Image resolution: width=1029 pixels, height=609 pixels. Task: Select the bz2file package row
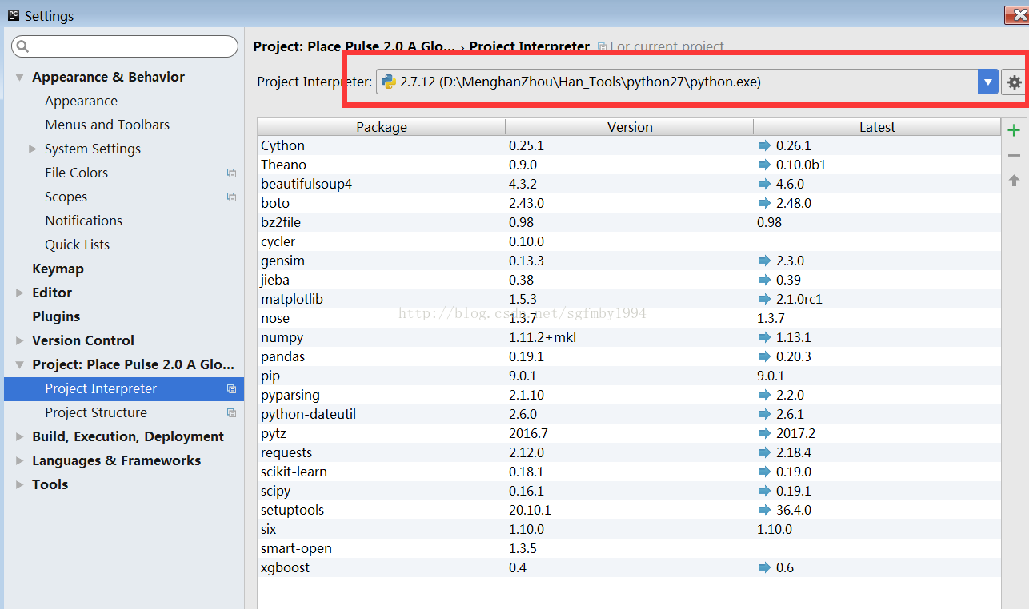(x=629, y=222)
